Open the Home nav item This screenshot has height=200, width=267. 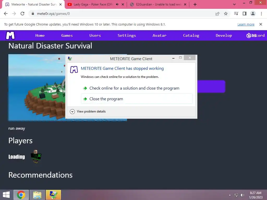tap(40, 35)
